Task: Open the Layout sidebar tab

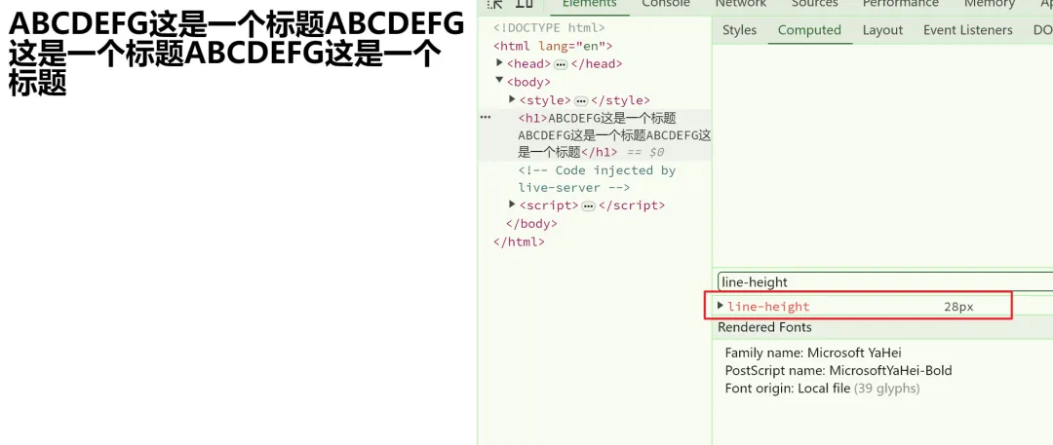Action: coord(882,30)
